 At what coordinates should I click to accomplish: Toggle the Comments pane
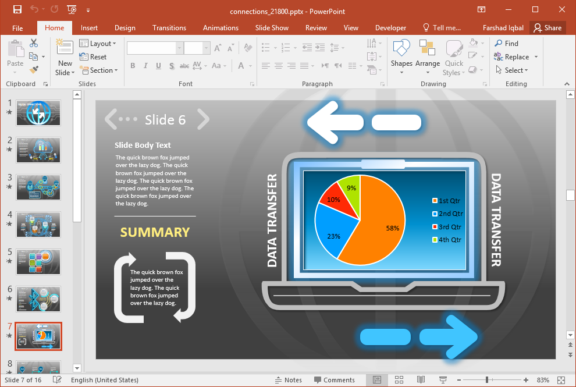pyautogui.click(x=334, y=380)
